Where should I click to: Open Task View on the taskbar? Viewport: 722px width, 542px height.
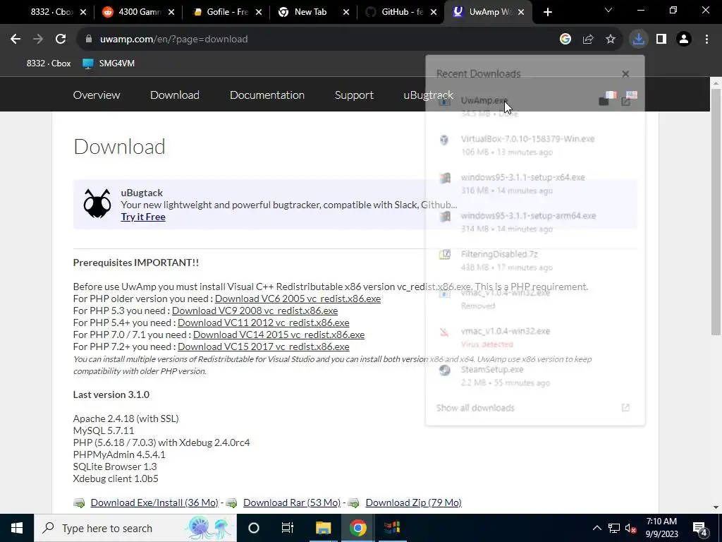(x=288, y=528)
